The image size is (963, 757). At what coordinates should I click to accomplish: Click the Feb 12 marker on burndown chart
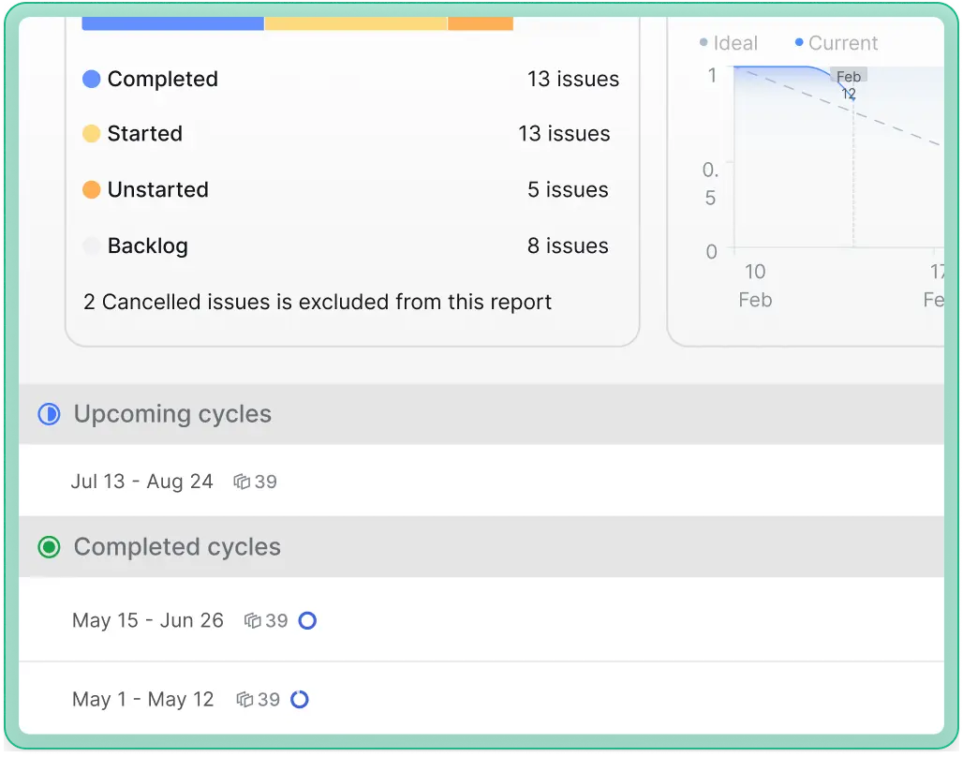click(x=849, y=84)
